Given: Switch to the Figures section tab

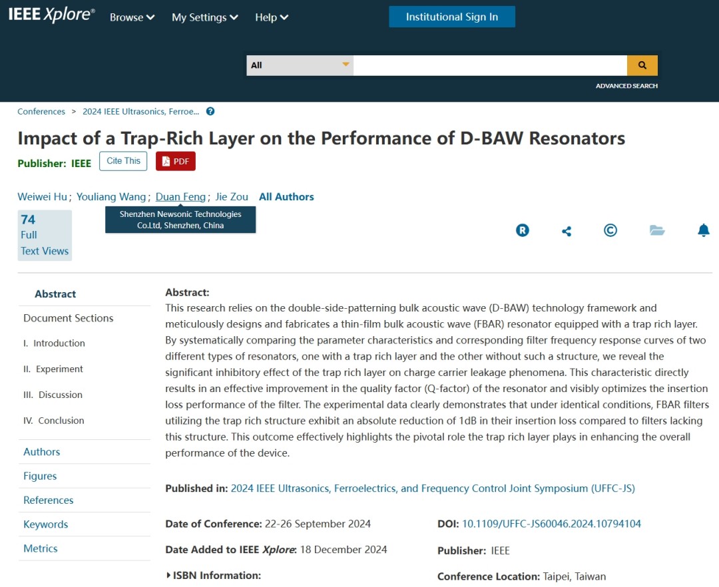Looking at the screenshot, I should (40, 476).
